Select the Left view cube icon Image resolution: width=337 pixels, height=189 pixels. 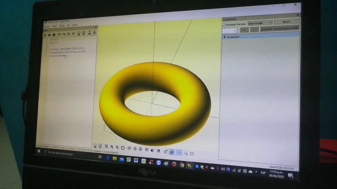147,150
